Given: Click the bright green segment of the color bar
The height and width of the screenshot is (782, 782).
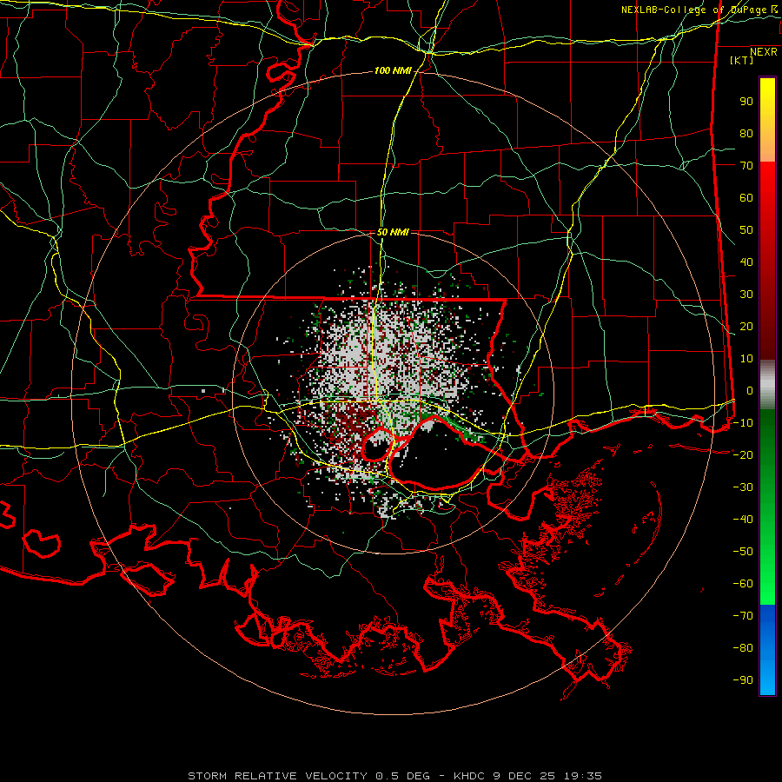Looking at the screenshot, I should (x=767, y=507).
